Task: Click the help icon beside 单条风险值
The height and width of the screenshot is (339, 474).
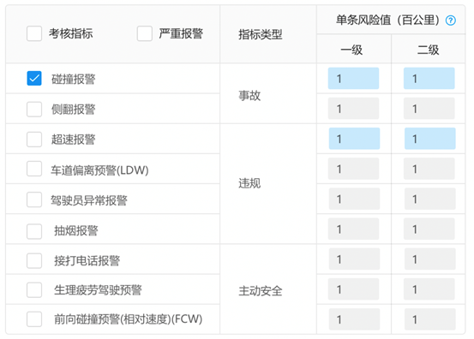Action: point(450,21)
